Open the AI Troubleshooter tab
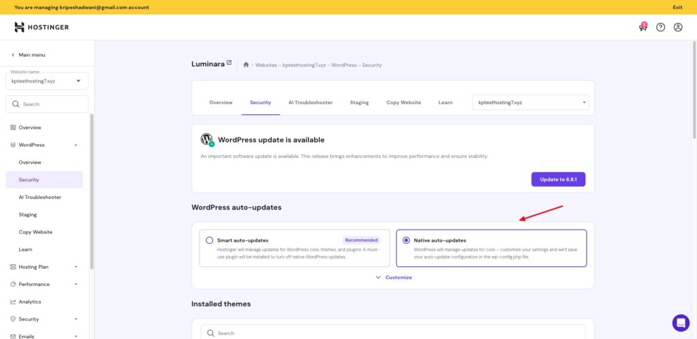This screenshot has height=339, width=697. pos(310,102)
